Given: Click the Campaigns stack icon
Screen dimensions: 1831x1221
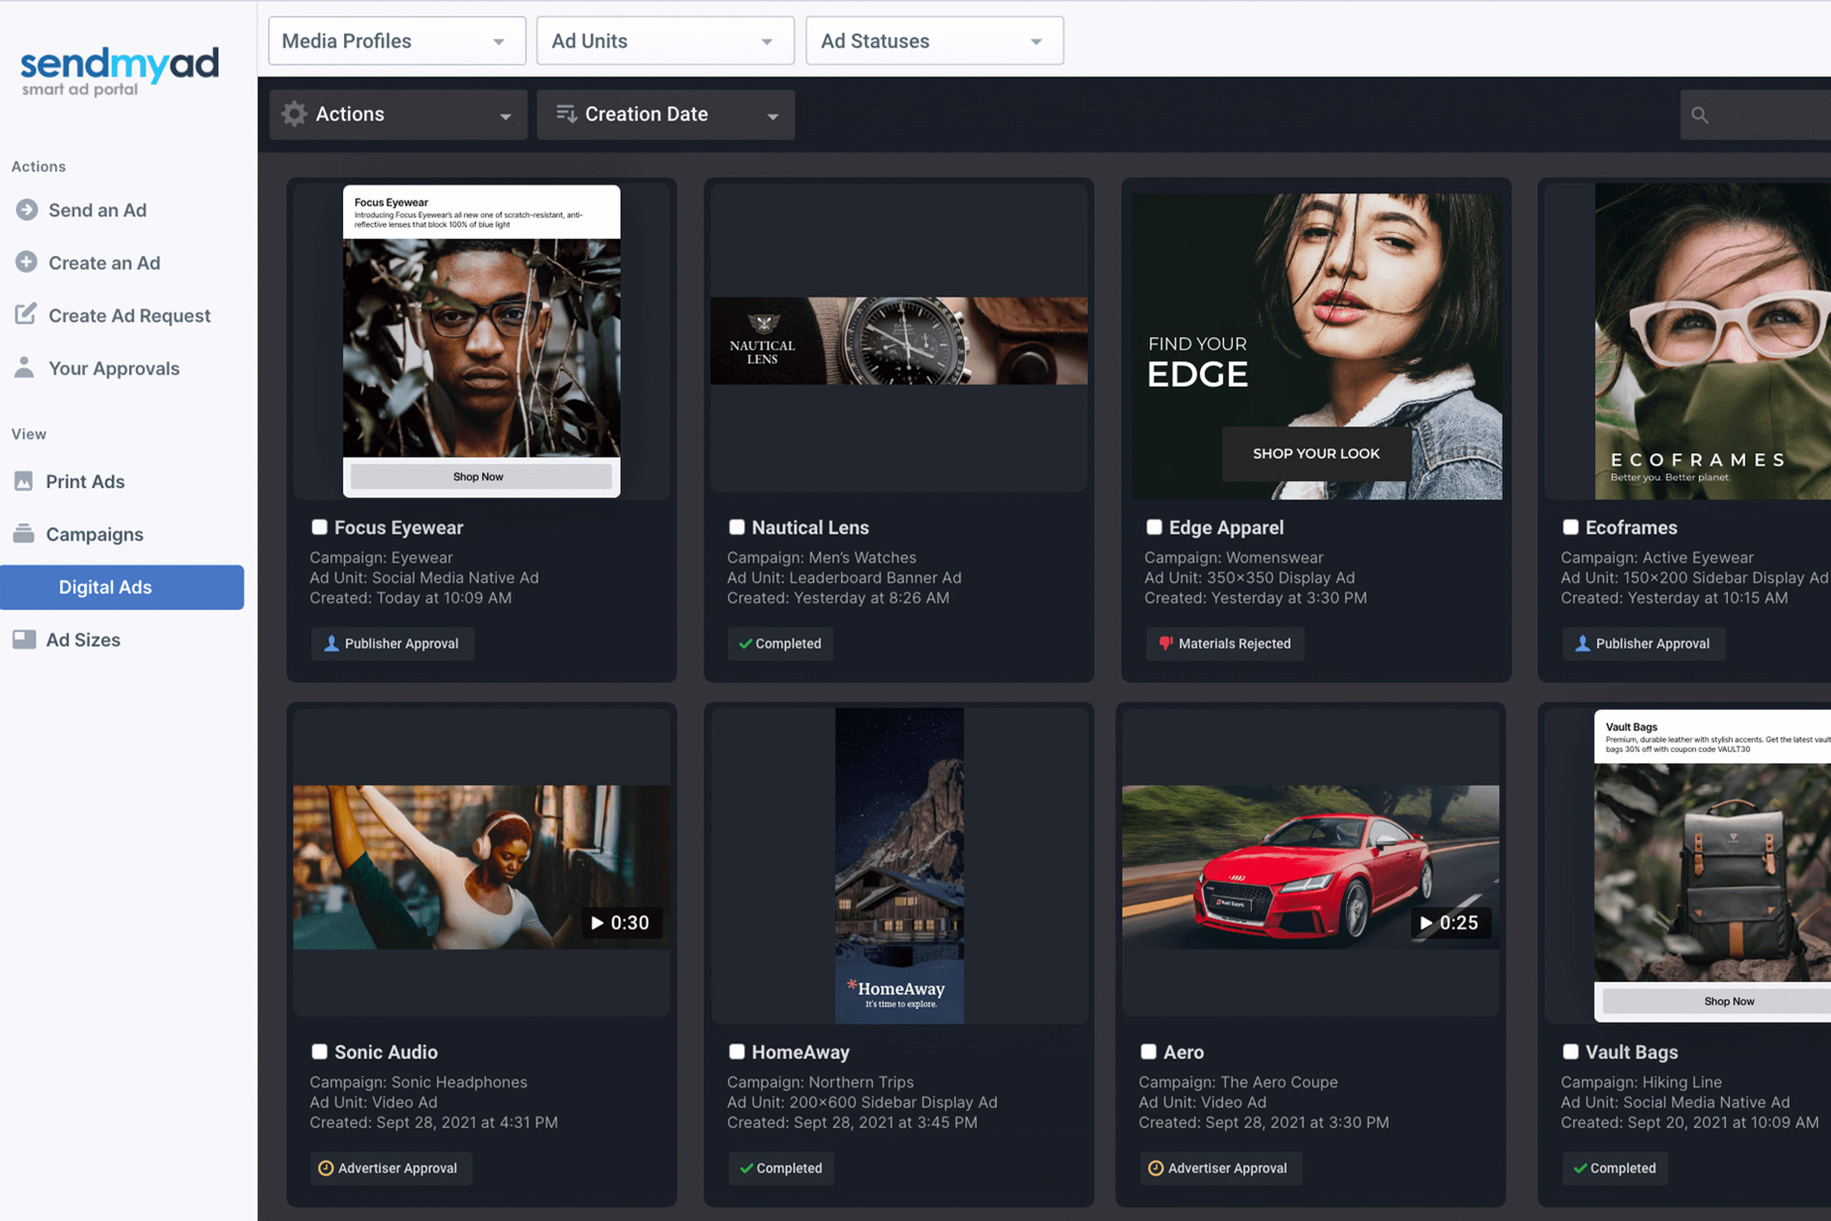Looking at the screenshot, I should point(24,534).
